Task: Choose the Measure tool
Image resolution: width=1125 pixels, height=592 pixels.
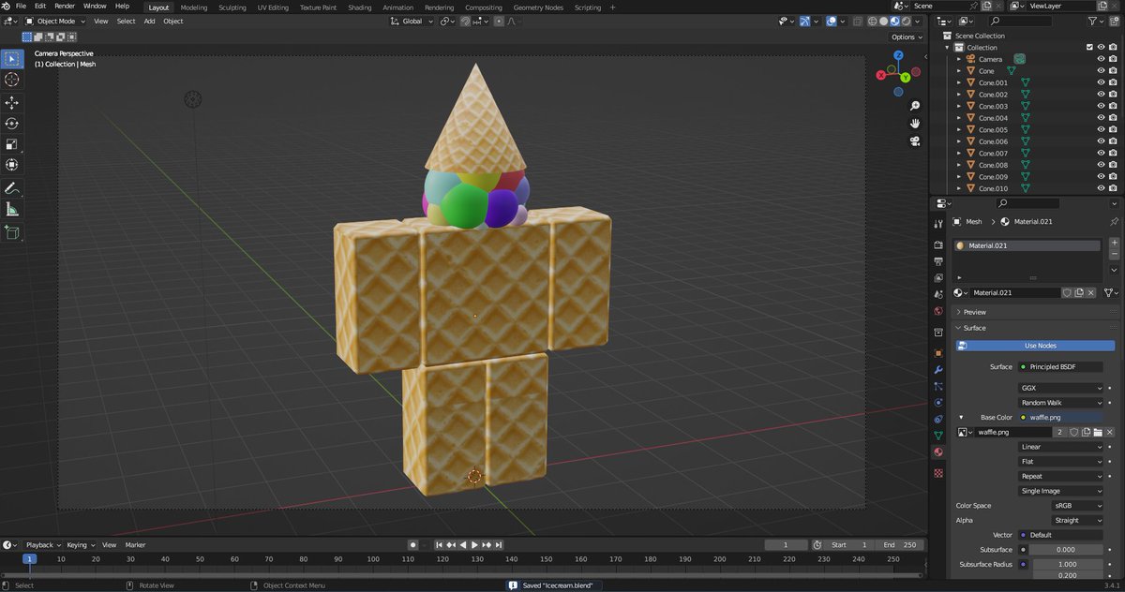Action: pos(12,210)
